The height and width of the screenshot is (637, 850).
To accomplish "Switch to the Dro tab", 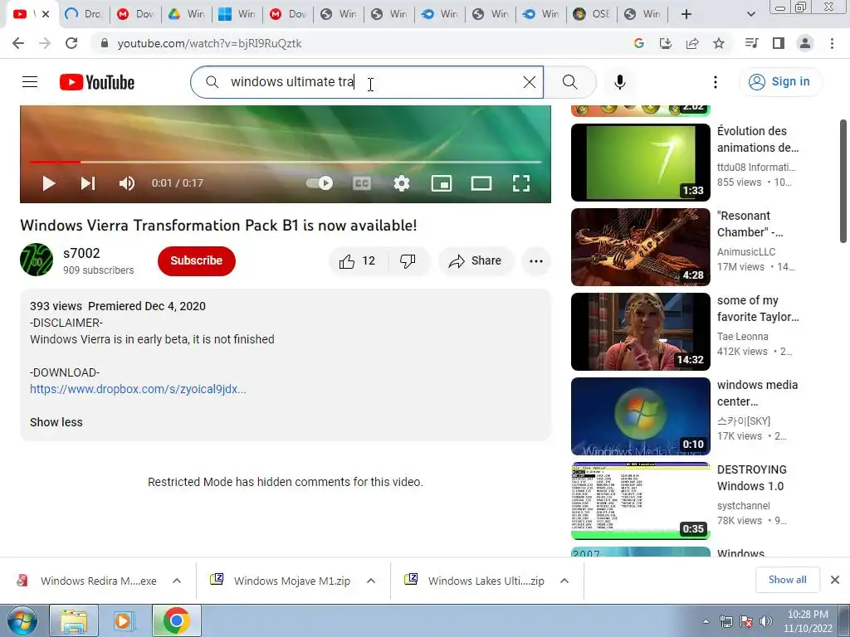I will coord(82,14).
